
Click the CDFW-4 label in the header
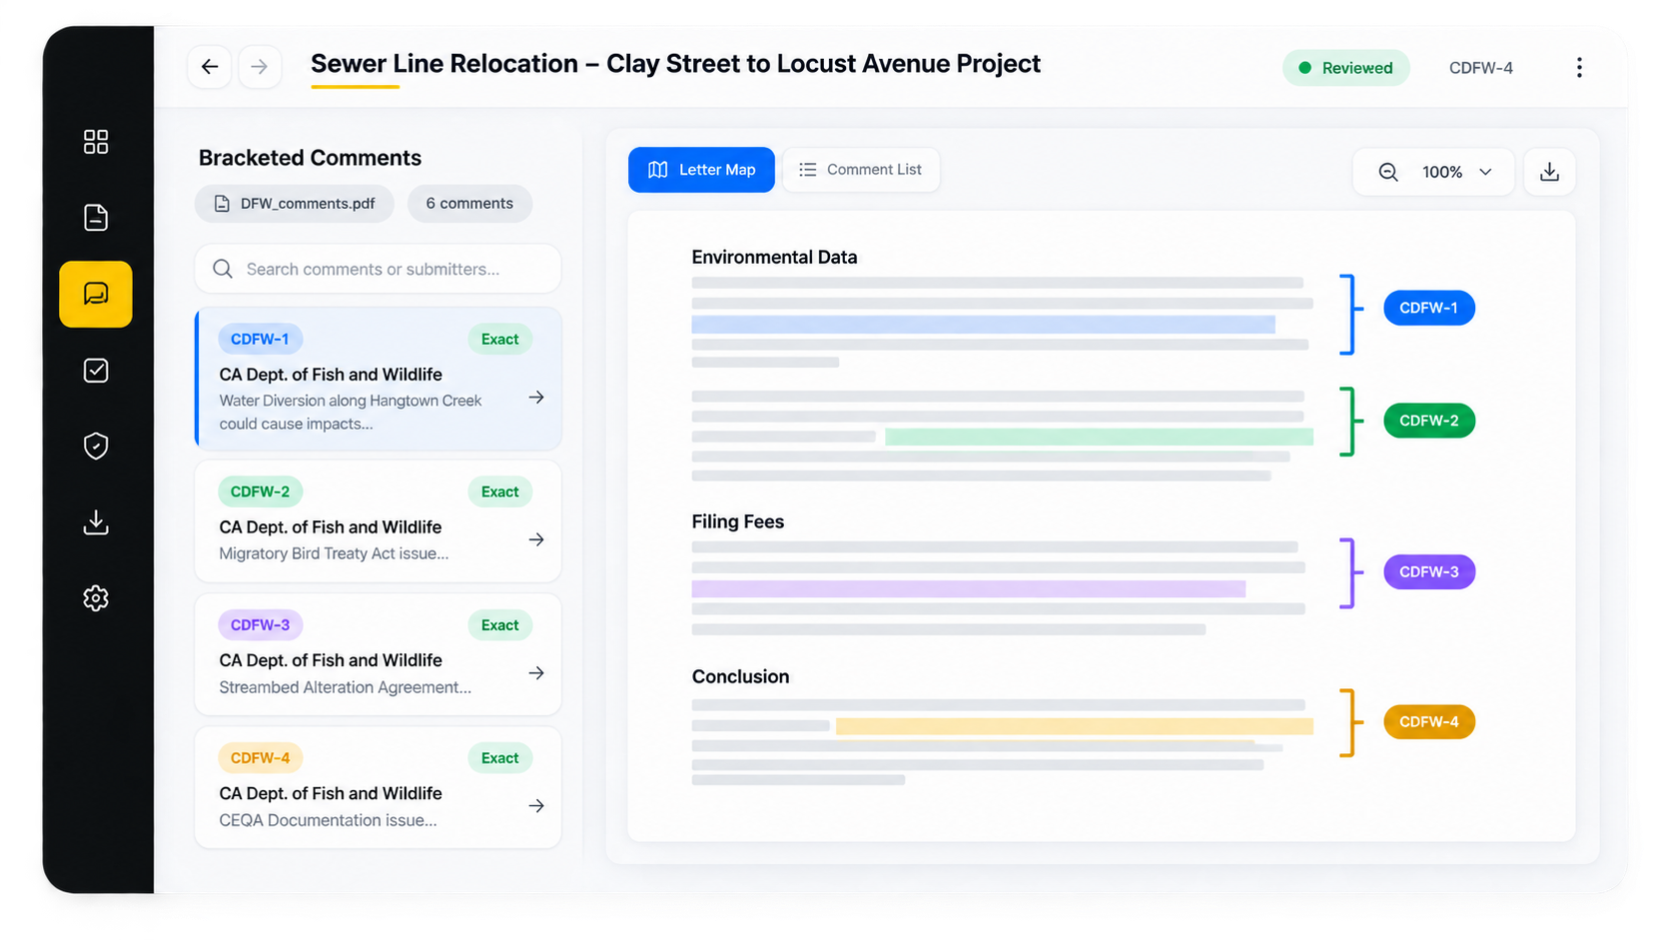tap(1481, 68)
